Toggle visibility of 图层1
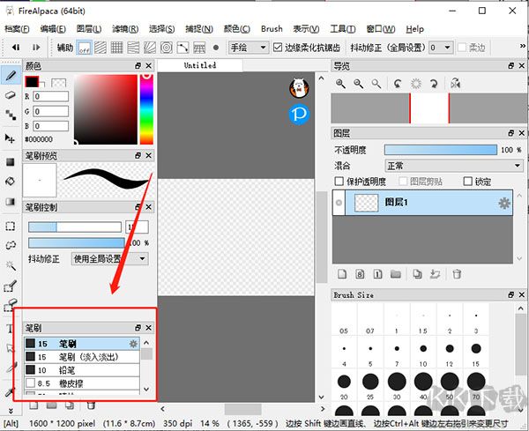Image resolution: width=529 pixels, height=431 pixels. (x=339, y=203)
